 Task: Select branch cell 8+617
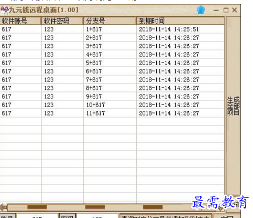click(x=94, y=88)
